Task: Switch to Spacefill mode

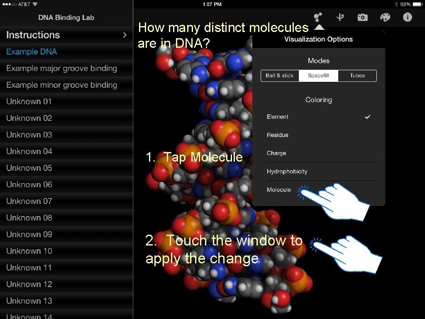Action: [318, 76]
